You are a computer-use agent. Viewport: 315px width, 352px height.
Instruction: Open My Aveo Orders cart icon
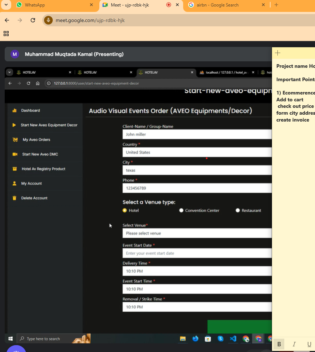[15, 140]
